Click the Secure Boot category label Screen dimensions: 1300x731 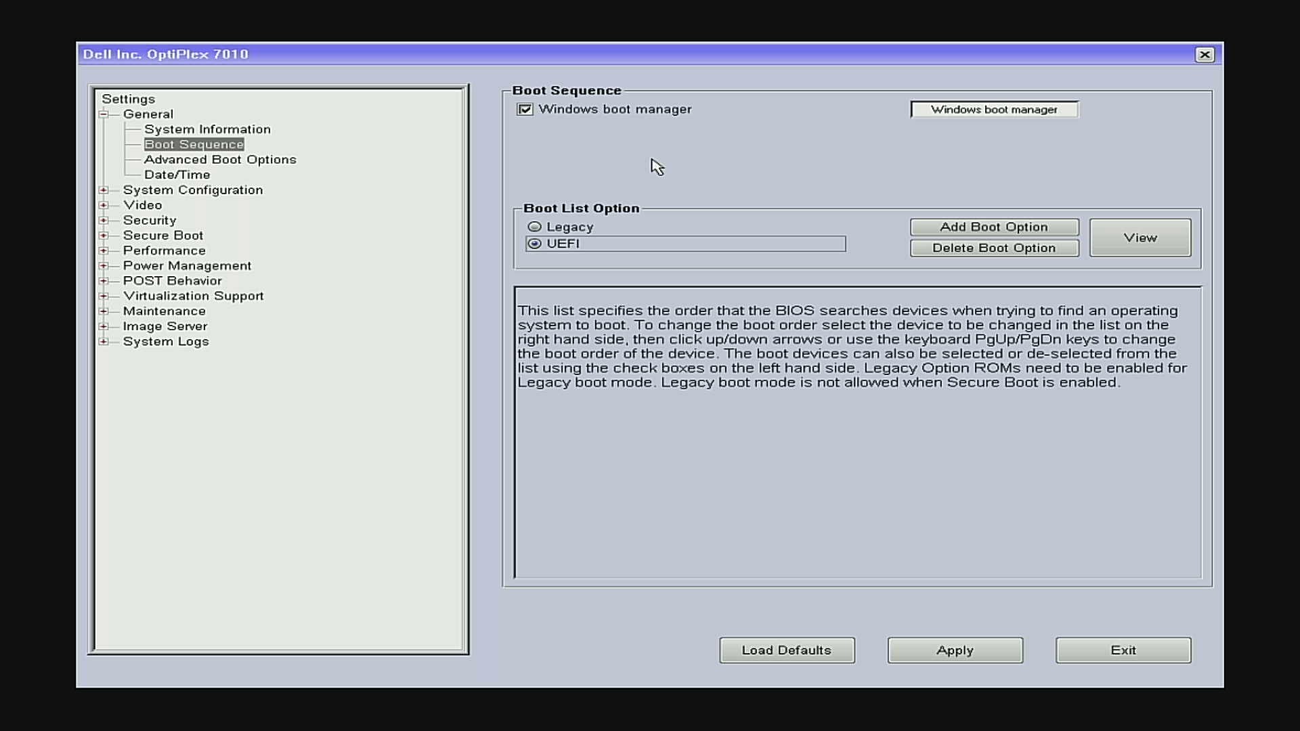[163, 236]
